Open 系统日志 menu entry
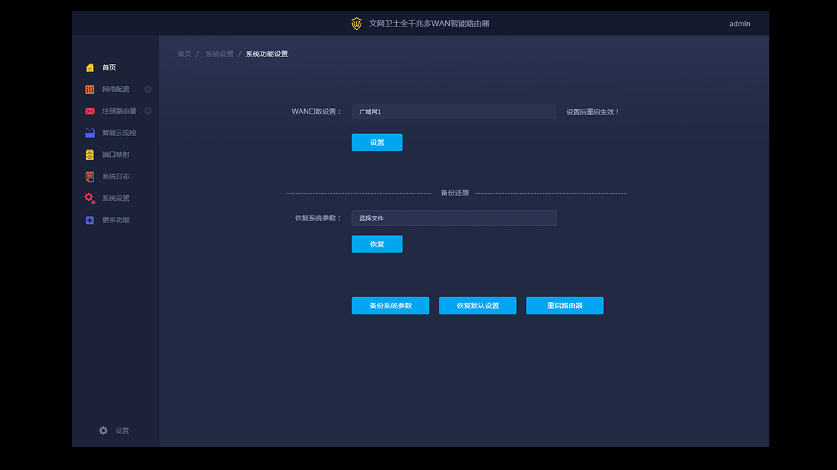Viewport: 837px width, 470px height. [116, 176]
